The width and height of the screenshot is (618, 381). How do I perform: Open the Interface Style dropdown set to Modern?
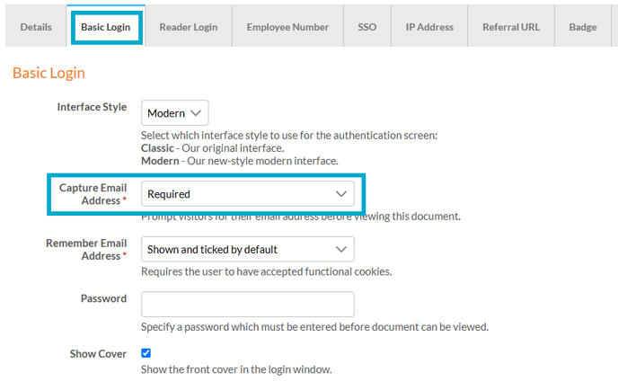[x=175, y=113]
